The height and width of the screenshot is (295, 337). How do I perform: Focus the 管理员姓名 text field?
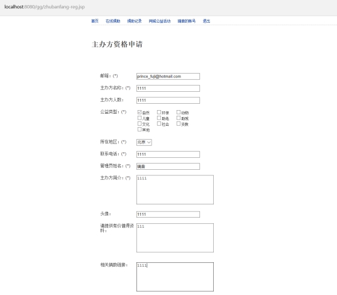click(x=168, y=167)
